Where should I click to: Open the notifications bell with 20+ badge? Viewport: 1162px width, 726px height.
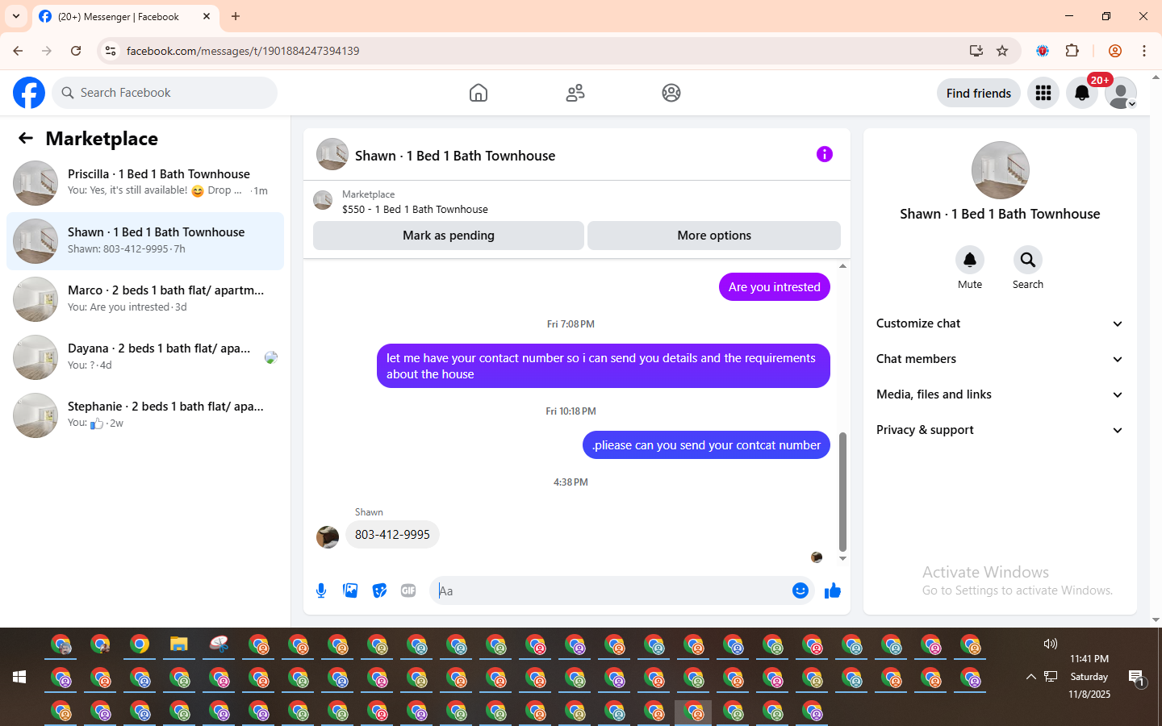(x=1082, y=93)
